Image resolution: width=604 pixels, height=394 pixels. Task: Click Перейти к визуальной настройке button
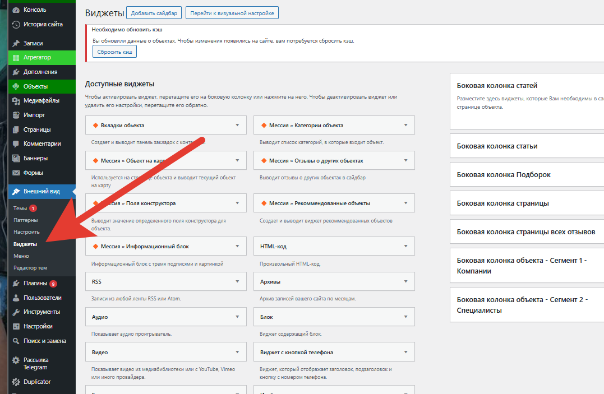(232, 13)
